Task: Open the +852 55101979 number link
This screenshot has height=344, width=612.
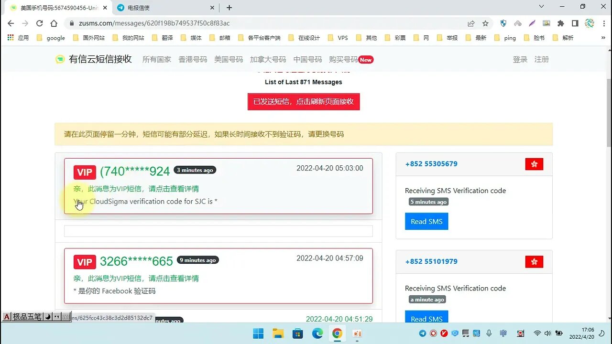Action: tap(431, 261)
